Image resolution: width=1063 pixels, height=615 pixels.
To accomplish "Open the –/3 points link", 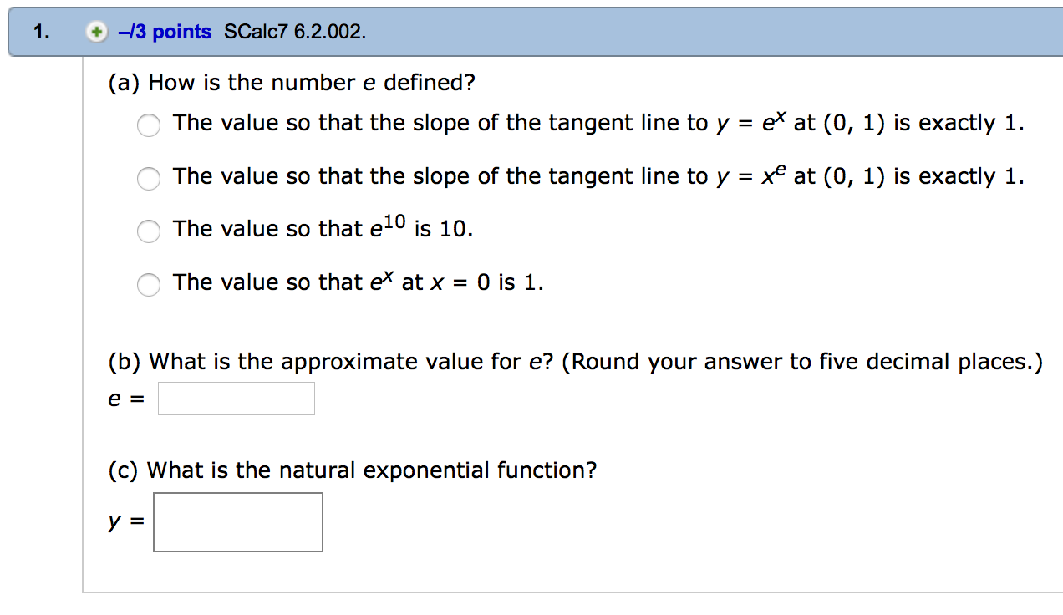I will [165, 33].
